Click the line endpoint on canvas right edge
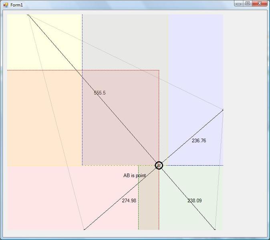270x240 pixels. [x=223, y=109]
